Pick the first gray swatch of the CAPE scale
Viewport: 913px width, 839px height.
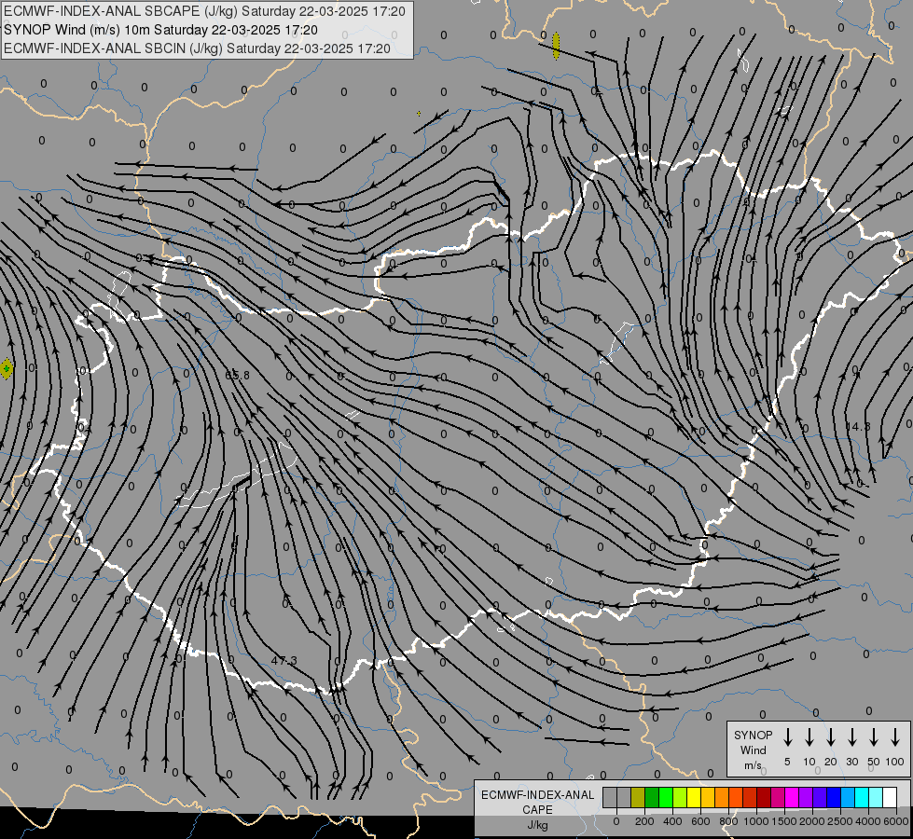(x=610, y=797)
